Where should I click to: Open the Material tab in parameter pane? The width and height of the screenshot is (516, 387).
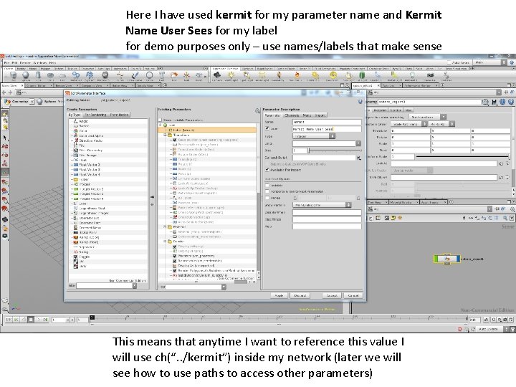pyautogui.click(x=380, y=110)
